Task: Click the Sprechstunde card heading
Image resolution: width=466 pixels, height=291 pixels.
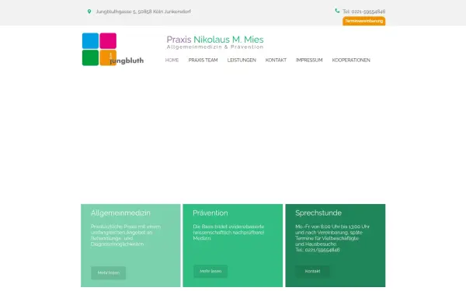Action: coord(318,213)
